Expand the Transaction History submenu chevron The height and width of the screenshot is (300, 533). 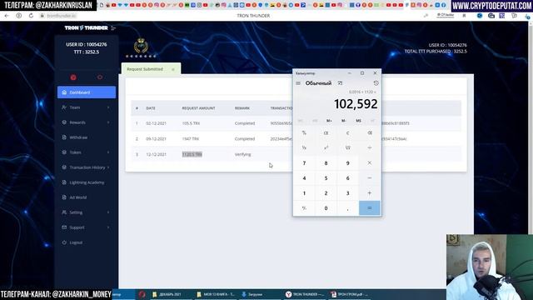click(x=108, y=167)
